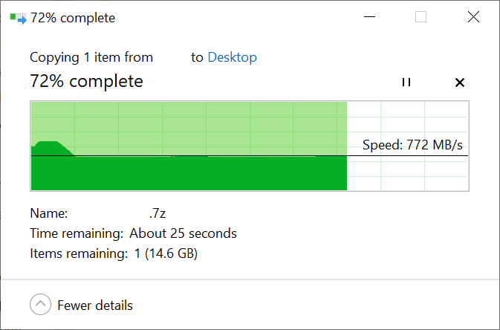Click the "Name:" field label
500x330 pixels.
pyautogui.click(x=49, y=213)
